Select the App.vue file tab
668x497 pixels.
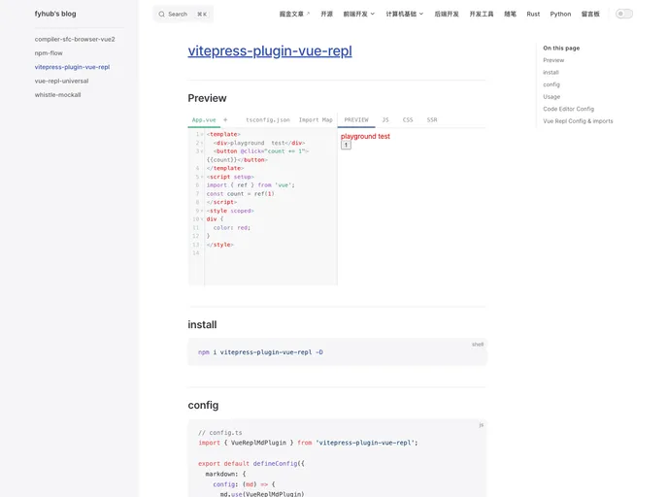(x=204, y=119)
